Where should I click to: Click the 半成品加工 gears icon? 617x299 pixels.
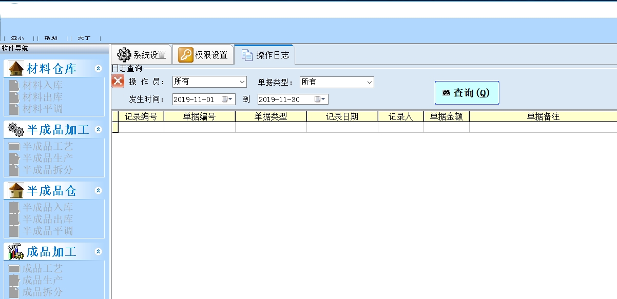point(16,130)
